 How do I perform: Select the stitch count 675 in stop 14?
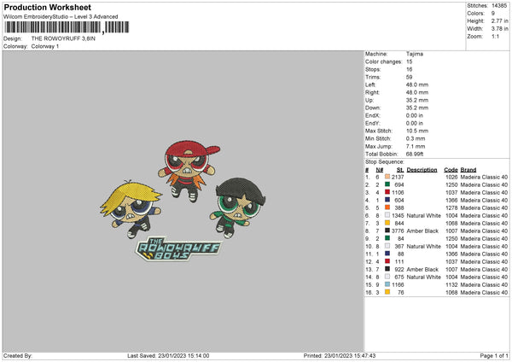coord(399,277)
